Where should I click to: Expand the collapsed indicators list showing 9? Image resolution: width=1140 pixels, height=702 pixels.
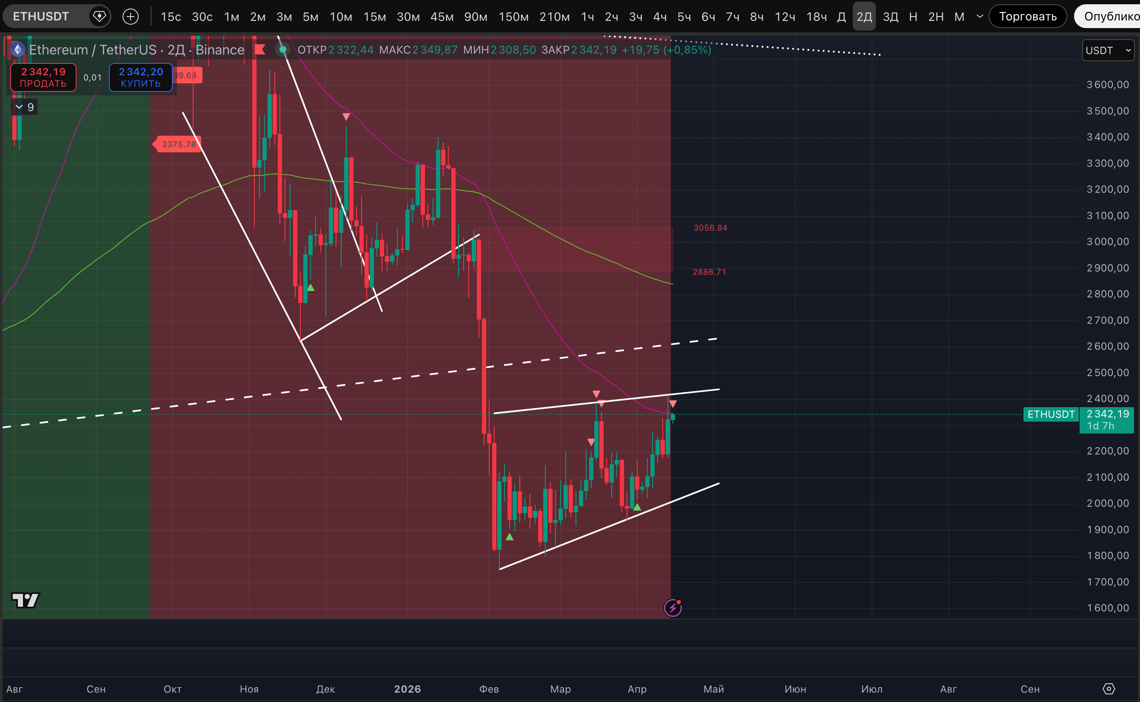tap(24, 107)
